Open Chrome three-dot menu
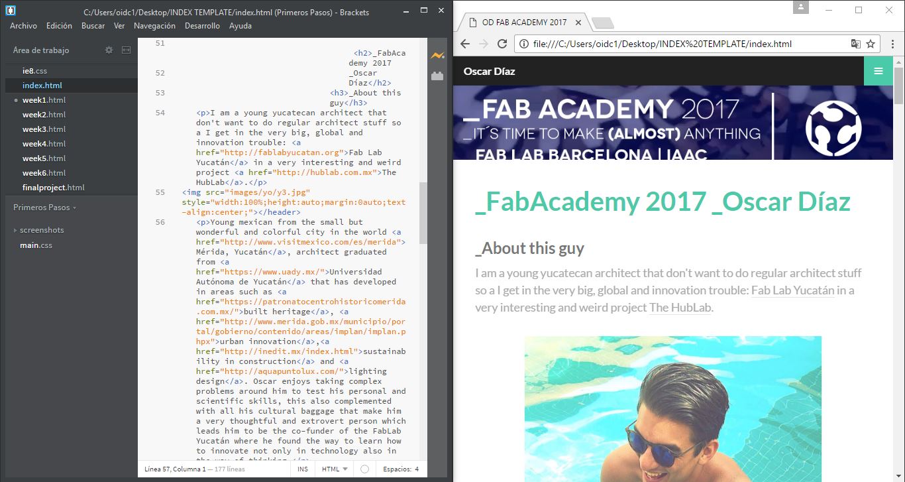905x482 pixels. [892, 44]
